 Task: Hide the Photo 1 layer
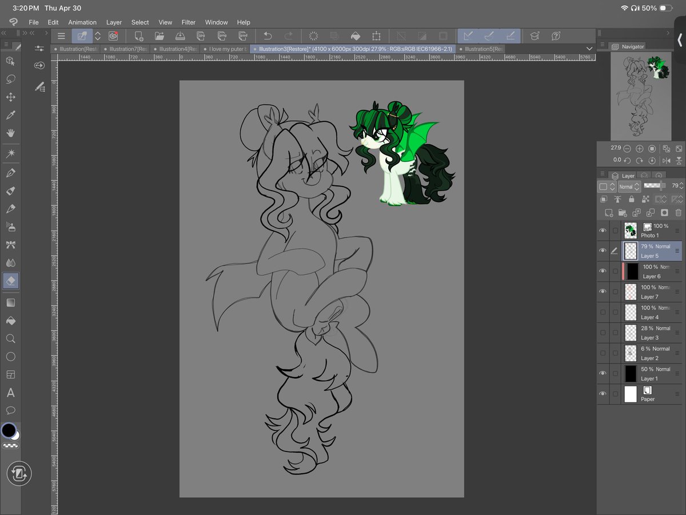(x=603, y=231)
